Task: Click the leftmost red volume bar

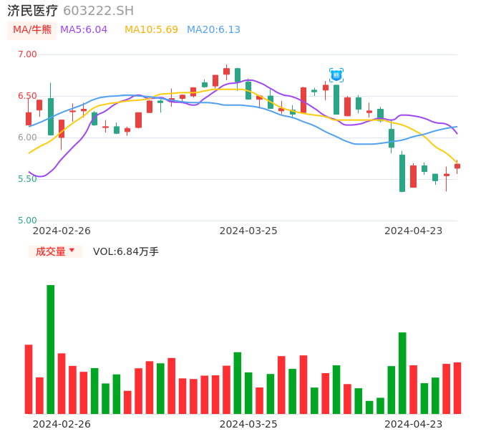Action: click(x=29, y=379)
